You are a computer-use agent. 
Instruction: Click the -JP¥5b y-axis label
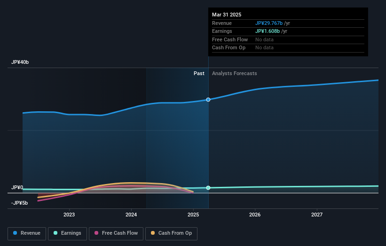click(19, 203)
